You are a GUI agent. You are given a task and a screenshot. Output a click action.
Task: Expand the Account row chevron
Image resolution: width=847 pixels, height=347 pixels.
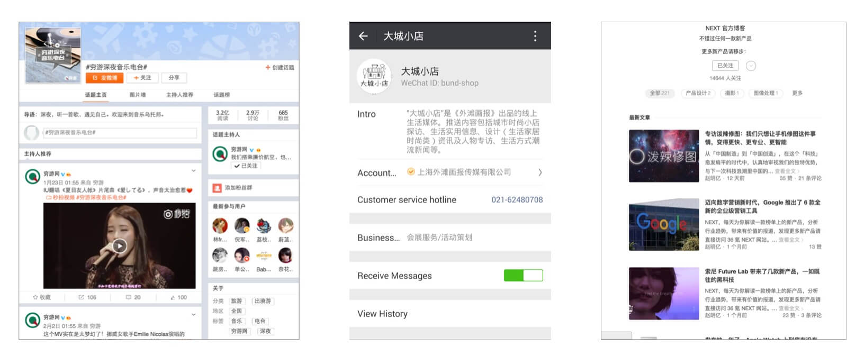coord(540,172)
